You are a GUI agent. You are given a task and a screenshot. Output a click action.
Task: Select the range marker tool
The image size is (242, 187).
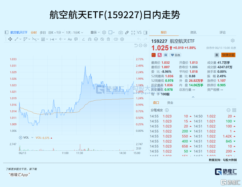(52, 39)
